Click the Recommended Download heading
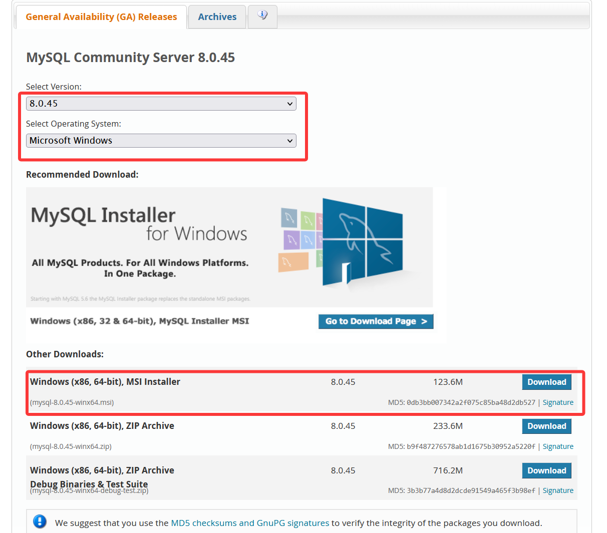The height and width of the screenshot is (533, 607). [x=82, y=175]
